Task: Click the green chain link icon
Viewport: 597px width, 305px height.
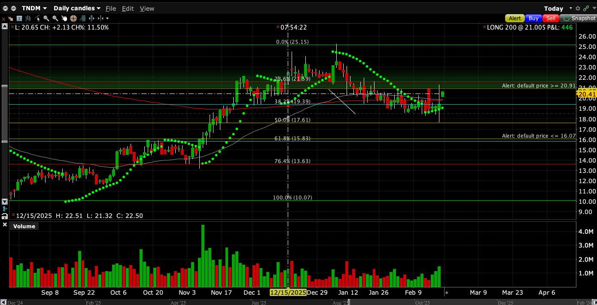Action: click(x=586, y=9)
